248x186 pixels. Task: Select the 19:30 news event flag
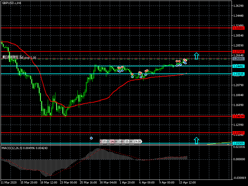137,142
